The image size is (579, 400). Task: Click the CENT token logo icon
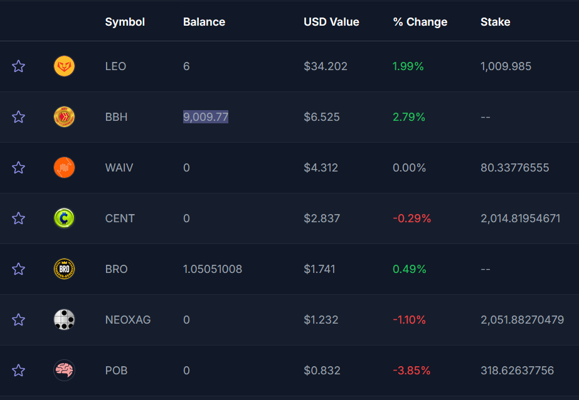[64, 218]
